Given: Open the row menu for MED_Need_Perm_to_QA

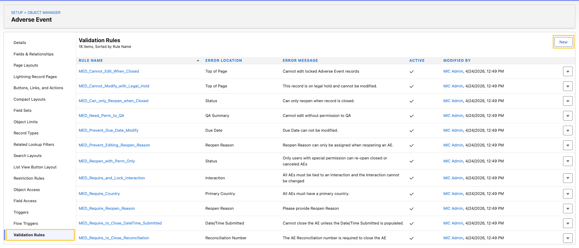Looking at the screenshot, I should (x=568, y=116).
